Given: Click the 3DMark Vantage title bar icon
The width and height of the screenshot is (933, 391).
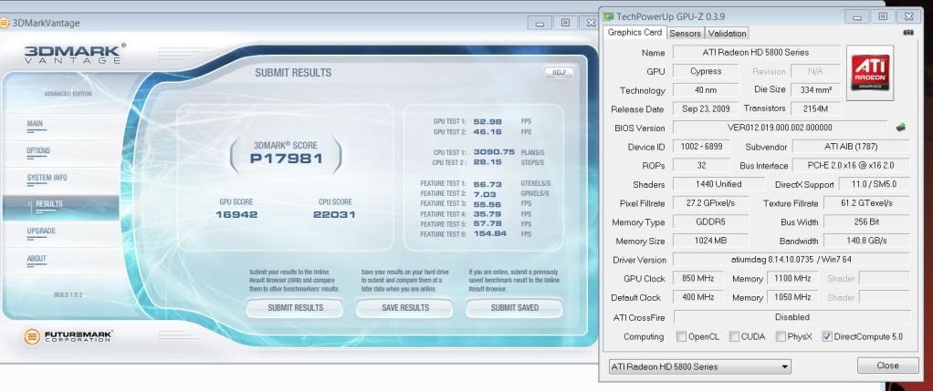Looking at the screenshot, I should [4, 23].
